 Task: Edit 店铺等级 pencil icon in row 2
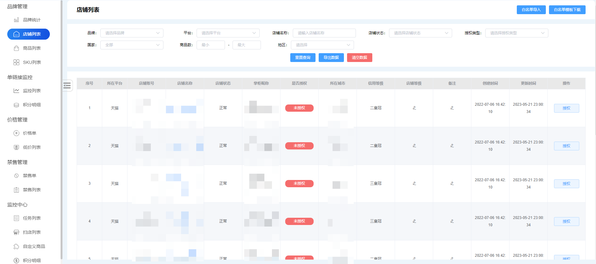pos(414,146)
